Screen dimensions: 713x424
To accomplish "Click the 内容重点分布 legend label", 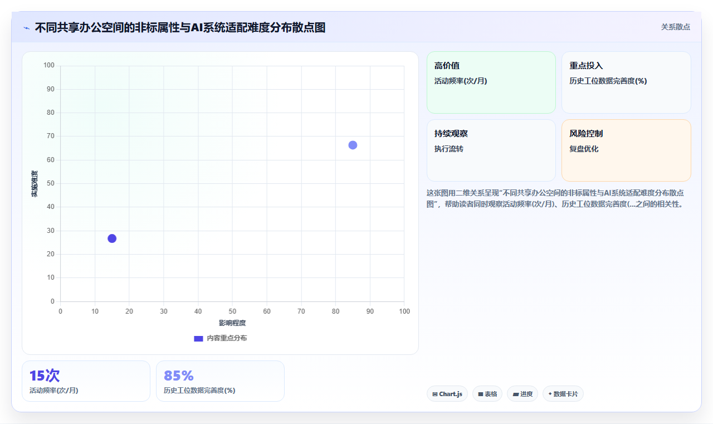I will pos(227,338).
